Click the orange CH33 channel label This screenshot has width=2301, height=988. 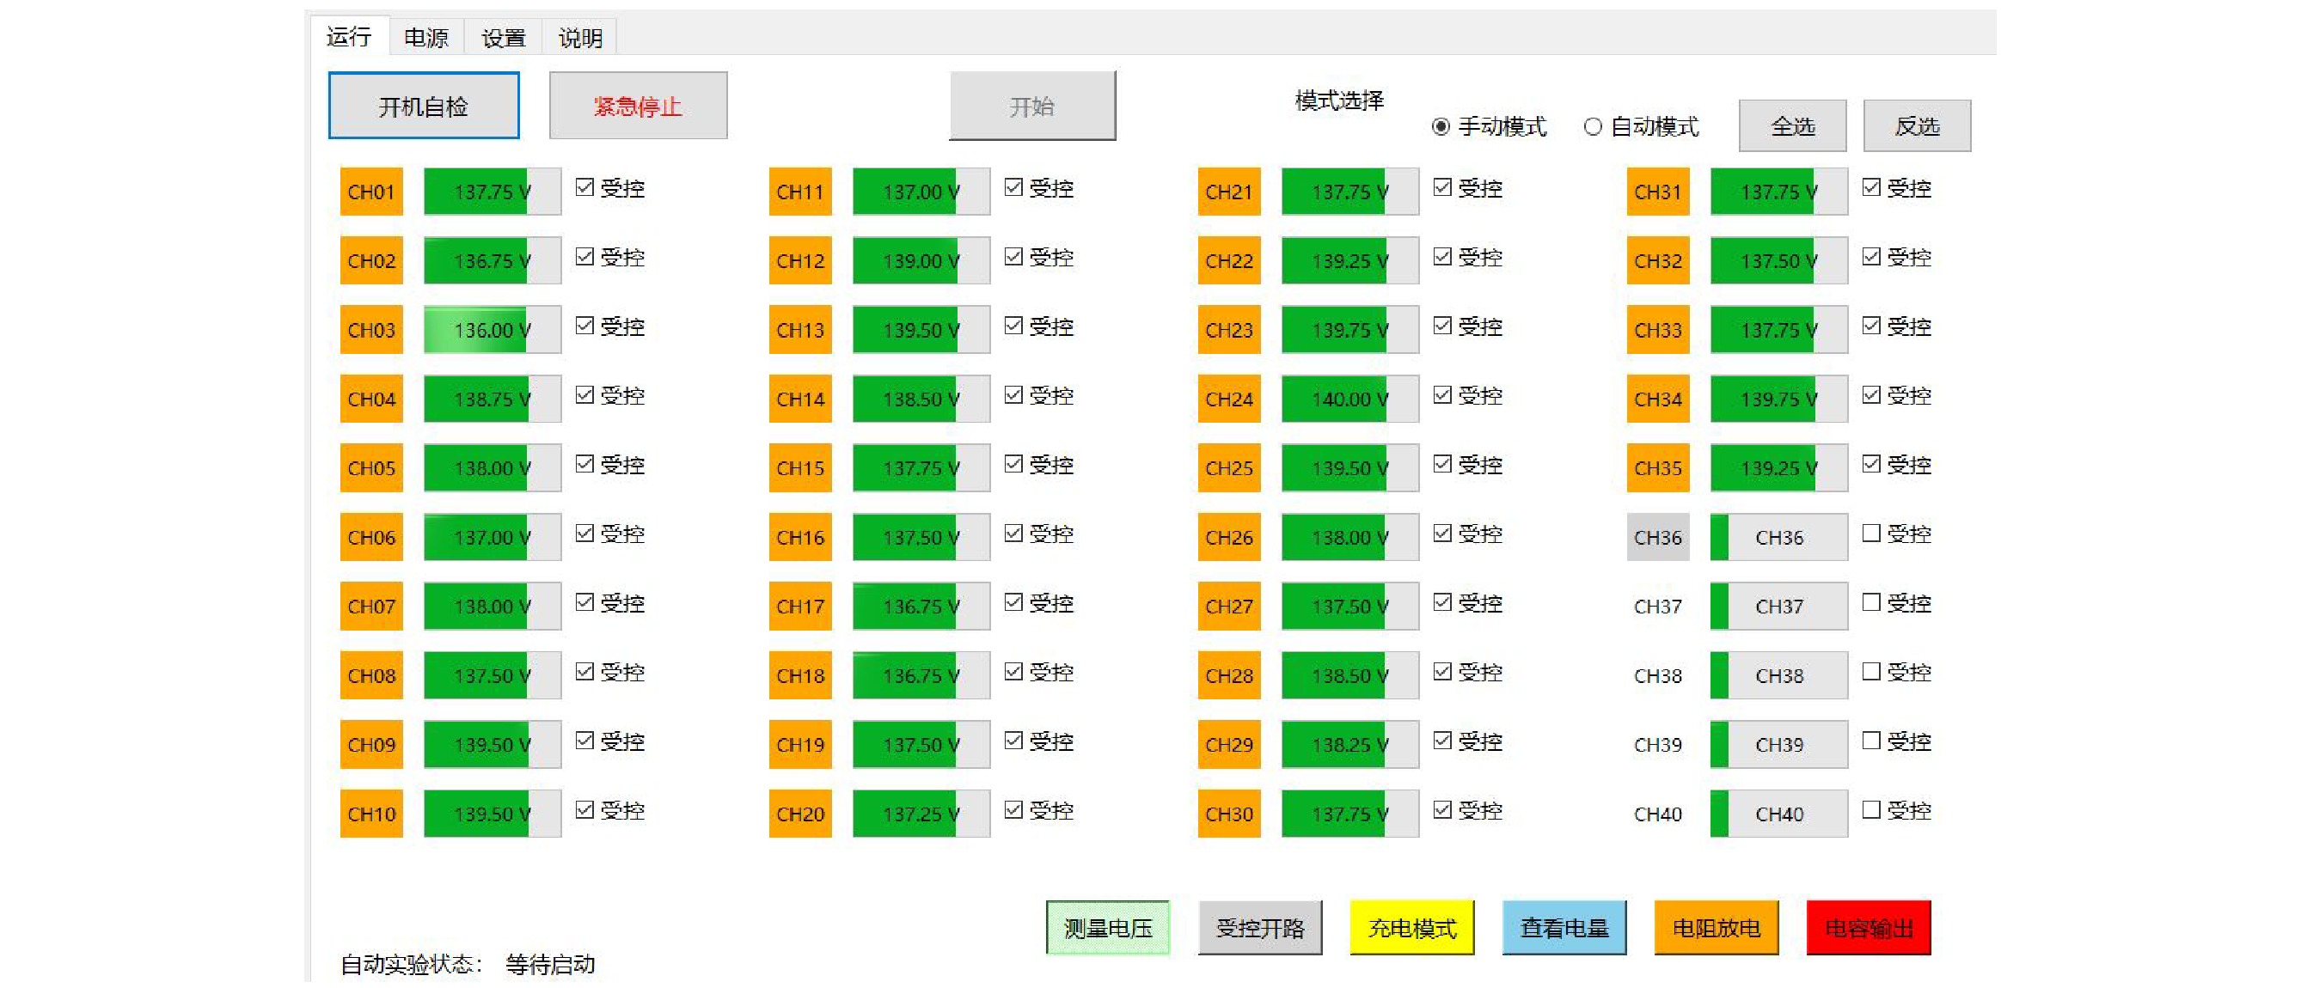click(1657, 329)
